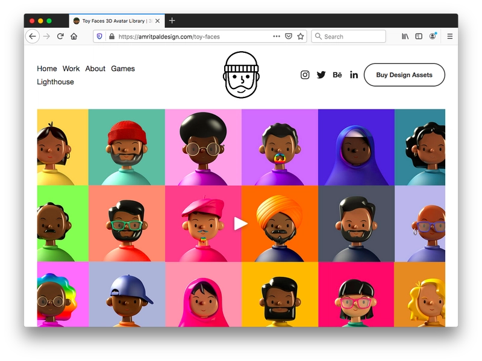
Task: Select ponytail avatar on yellow background
Action: pos(63,147)
